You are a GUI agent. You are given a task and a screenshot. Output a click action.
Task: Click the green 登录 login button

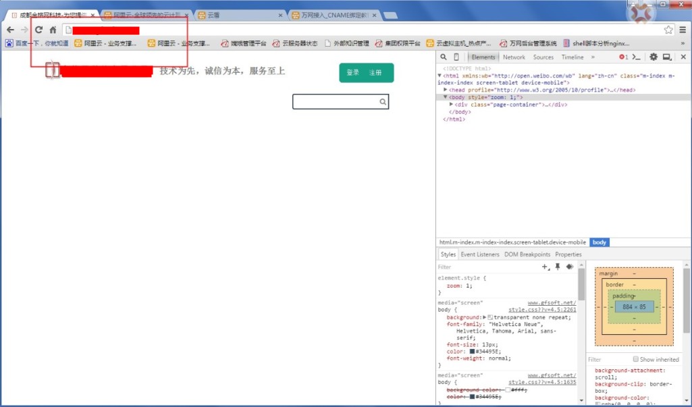[x=352, y=73]
